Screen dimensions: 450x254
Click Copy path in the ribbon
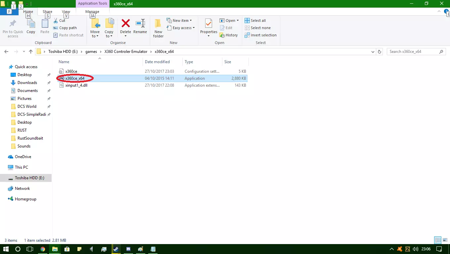pos(65,28)
